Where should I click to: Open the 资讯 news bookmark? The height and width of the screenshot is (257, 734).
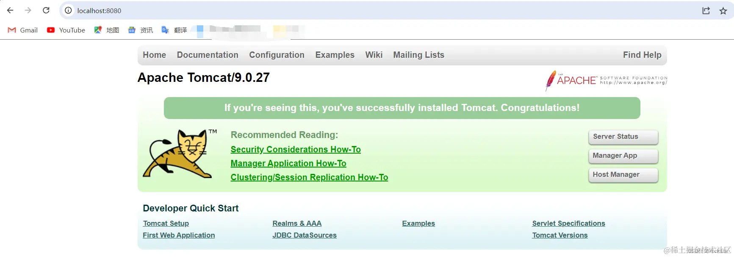(141, 30)
